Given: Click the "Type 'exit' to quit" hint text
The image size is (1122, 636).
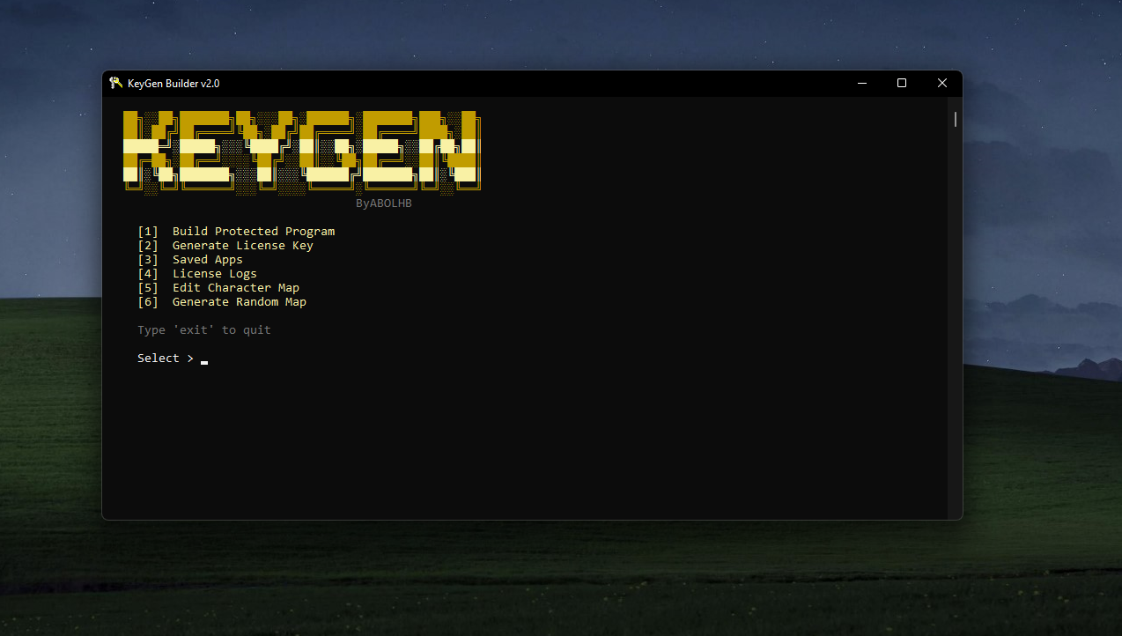Looking at the screenshot, I should (x=204, y=330).
